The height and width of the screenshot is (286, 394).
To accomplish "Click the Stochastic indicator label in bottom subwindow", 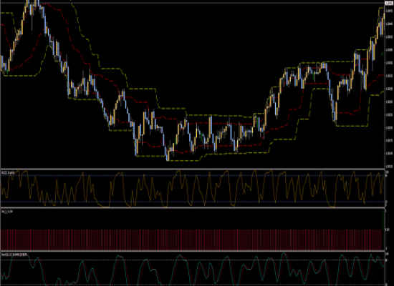I will coord(14,255).
